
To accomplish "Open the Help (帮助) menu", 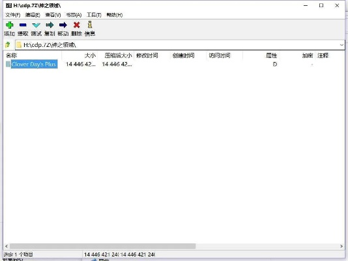I will pos(115,15).
